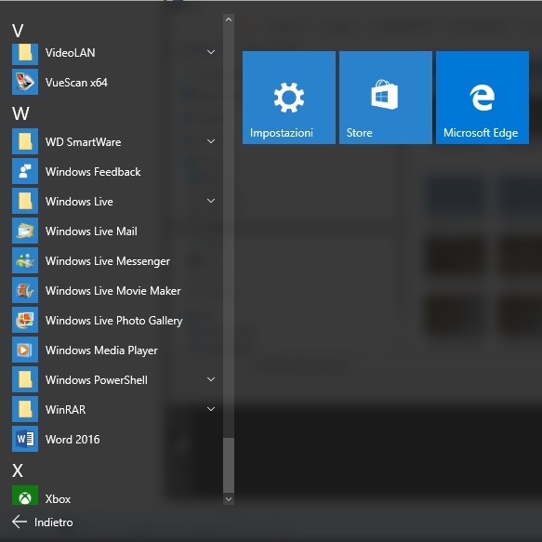Click the app list scrollbar thumb

click(229, 465)
